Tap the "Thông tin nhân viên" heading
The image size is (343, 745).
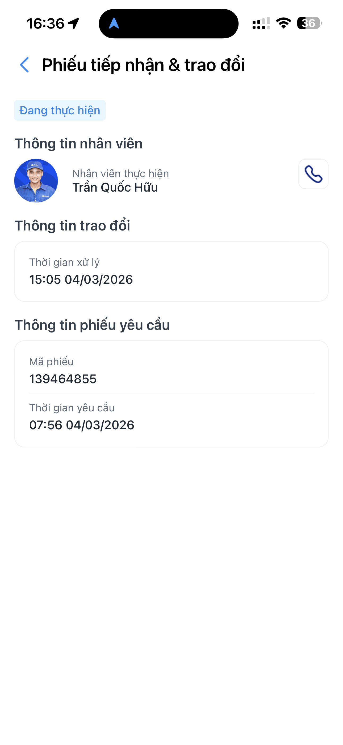(78, 144)
